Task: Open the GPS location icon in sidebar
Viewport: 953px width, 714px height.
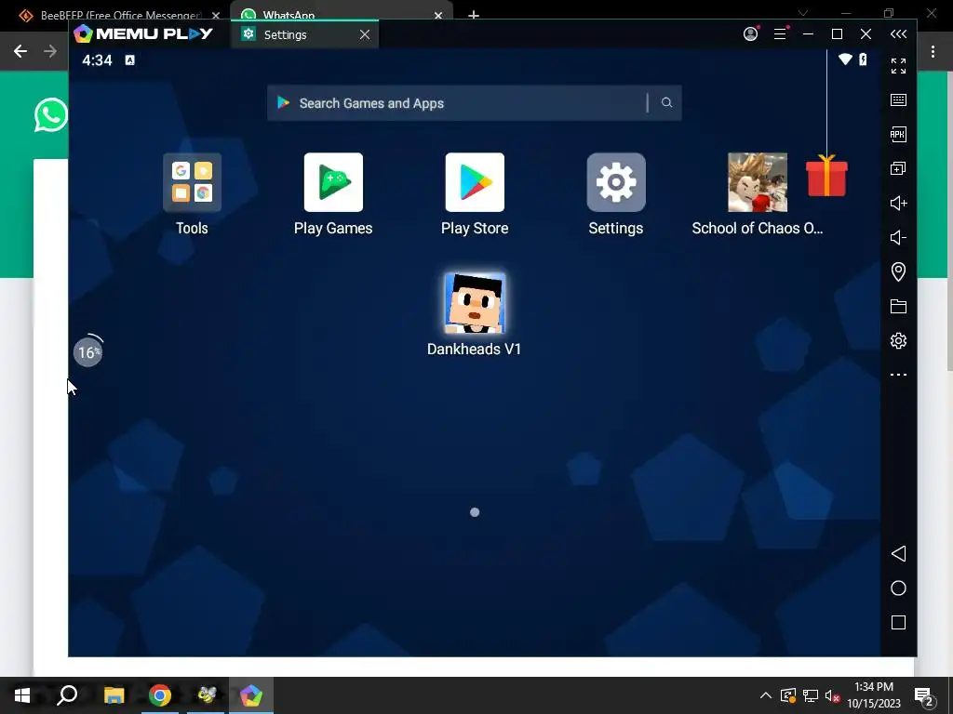Action: tap(898, 271)
